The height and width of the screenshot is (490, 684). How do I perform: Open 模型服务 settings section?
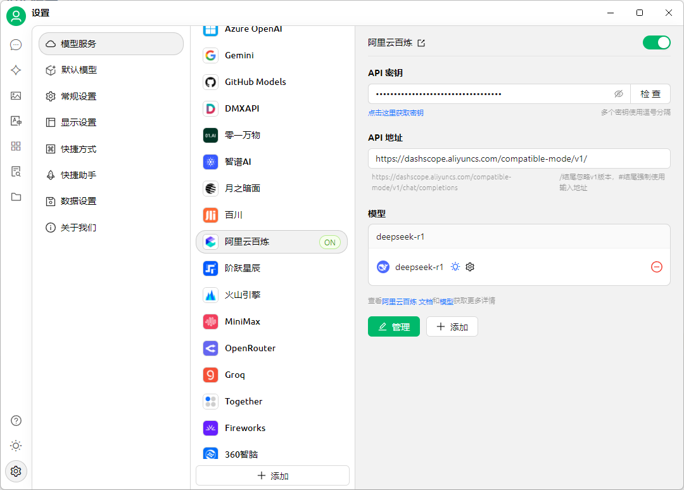pyautogui.click(x=111, y=44)
